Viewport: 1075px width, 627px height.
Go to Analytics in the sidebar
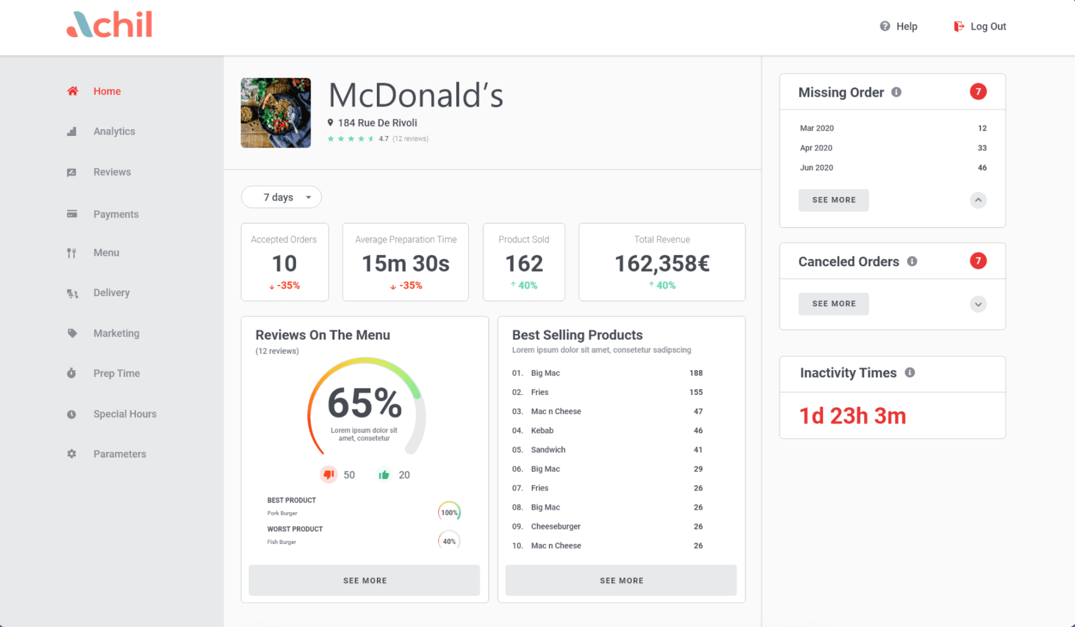[114, 131]
